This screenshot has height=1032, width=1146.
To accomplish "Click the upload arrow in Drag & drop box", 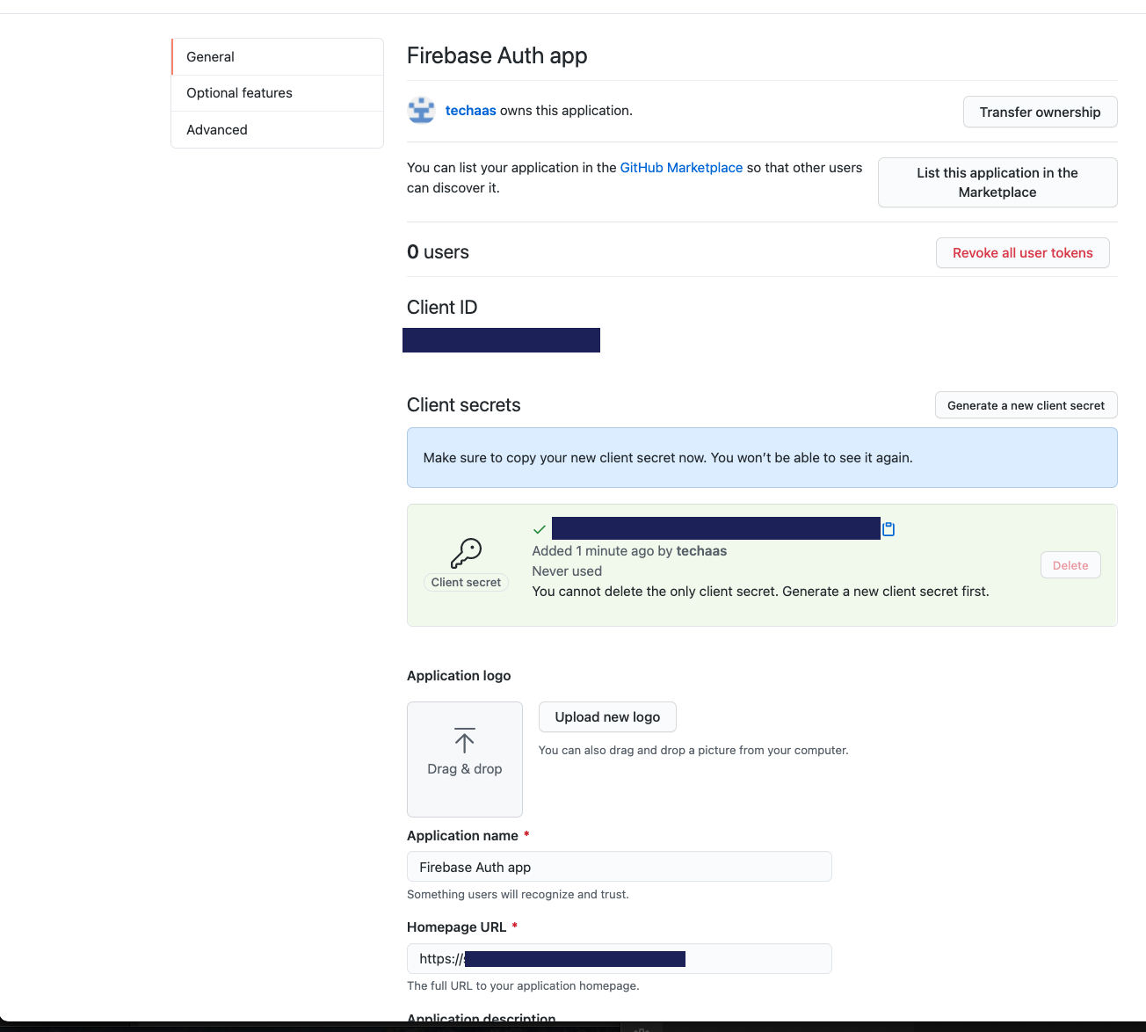I will click(465, 740).
